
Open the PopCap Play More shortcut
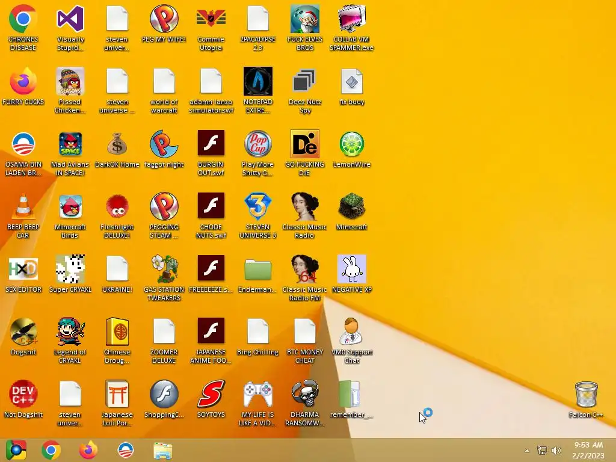click(257, 144)
